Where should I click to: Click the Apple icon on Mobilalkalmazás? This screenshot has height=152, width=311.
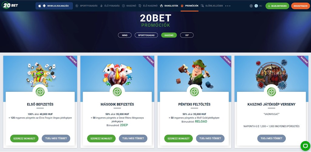[40, 6]
